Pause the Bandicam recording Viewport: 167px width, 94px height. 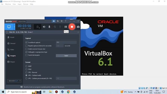[65, 27]
